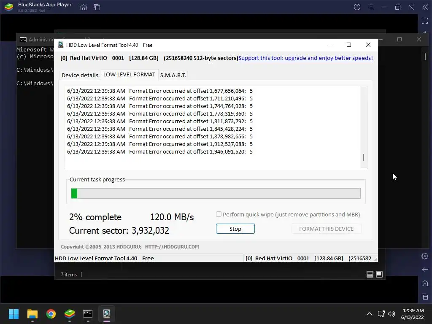
Task: Open BlueStacks from taskbar
Action: [70, 314]
